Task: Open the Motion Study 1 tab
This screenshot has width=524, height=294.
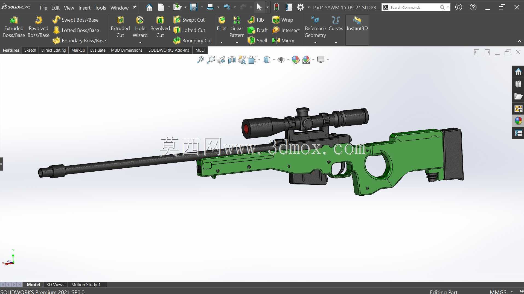Action: coord(86,284)
